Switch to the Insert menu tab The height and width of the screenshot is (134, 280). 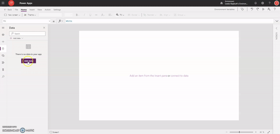pos(32,10)
